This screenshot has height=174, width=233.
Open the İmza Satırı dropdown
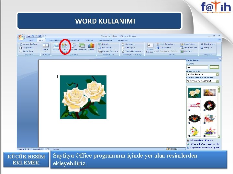pos(188,44)
